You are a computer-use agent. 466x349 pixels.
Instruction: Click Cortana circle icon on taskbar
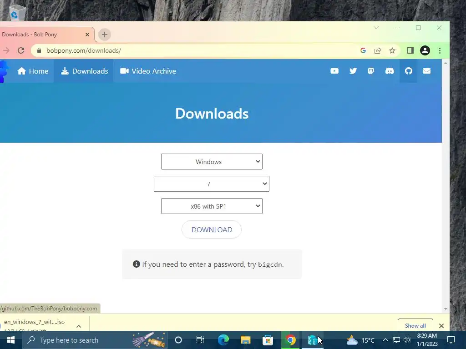pos(178,340)
